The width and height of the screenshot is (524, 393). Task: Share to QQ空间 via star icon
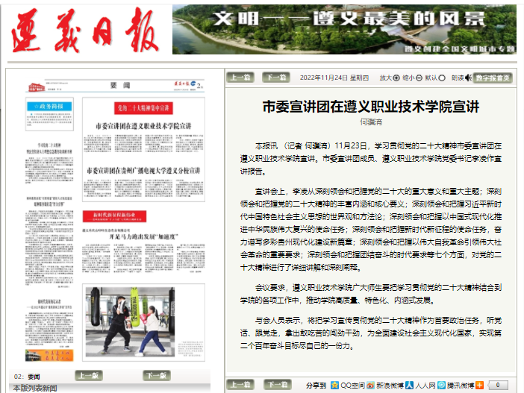334,385
